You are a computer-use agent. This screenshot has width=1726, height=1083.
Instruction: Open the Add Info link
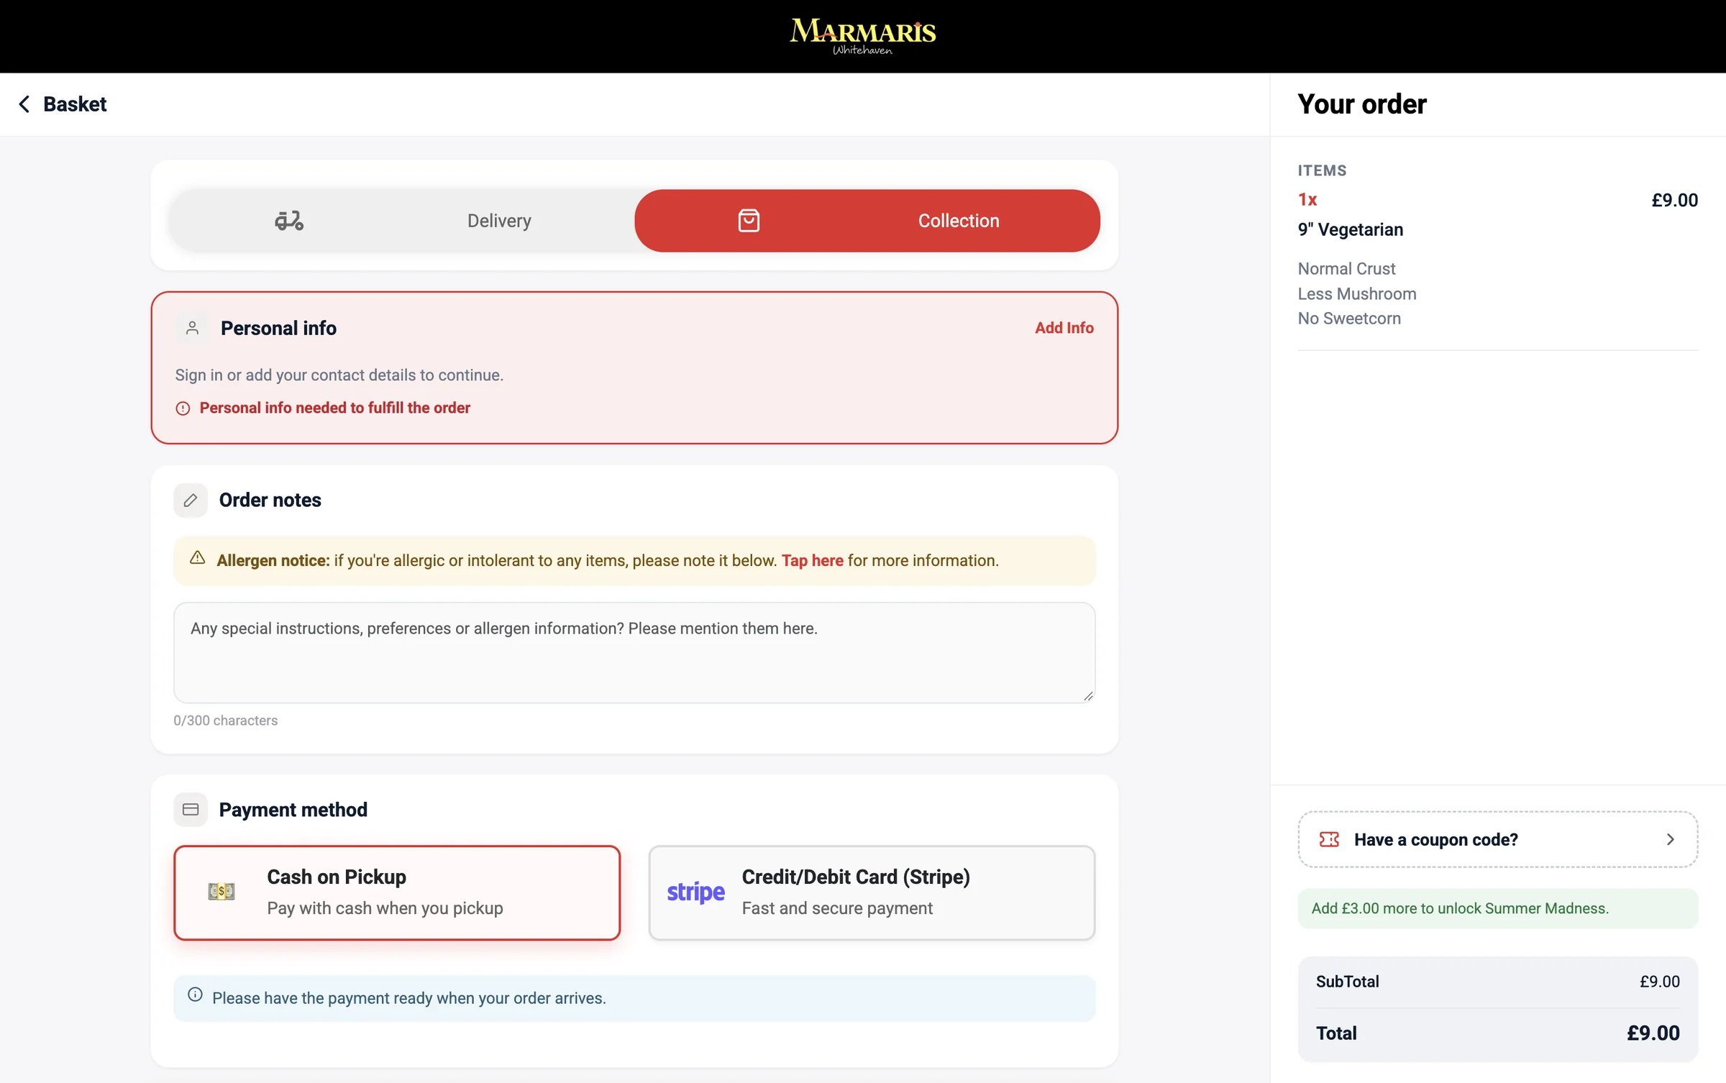1064,328
